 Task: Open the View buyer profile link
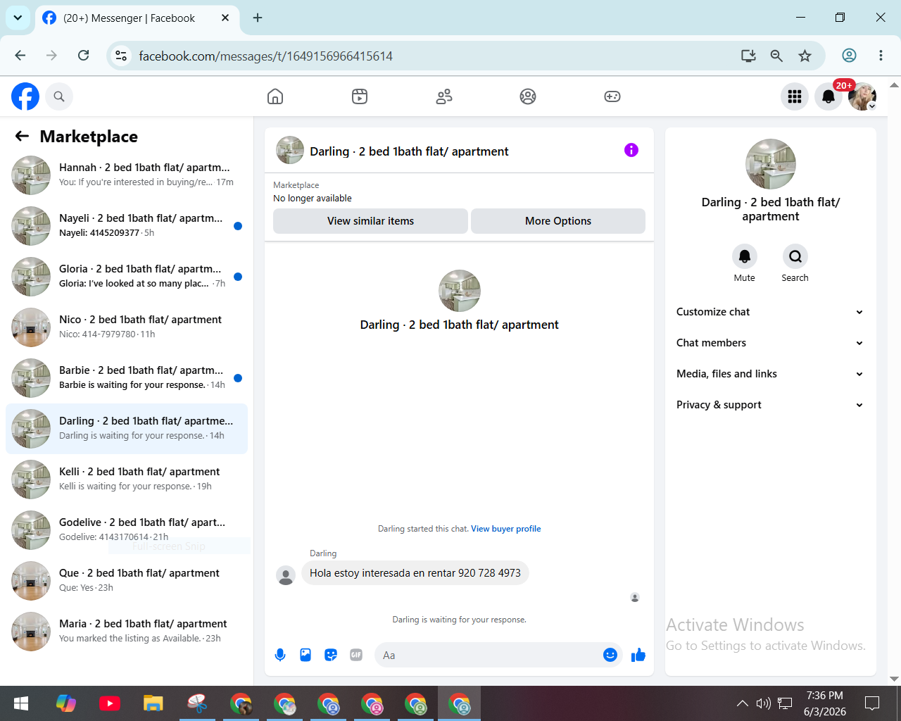click(x=506, y=529)
